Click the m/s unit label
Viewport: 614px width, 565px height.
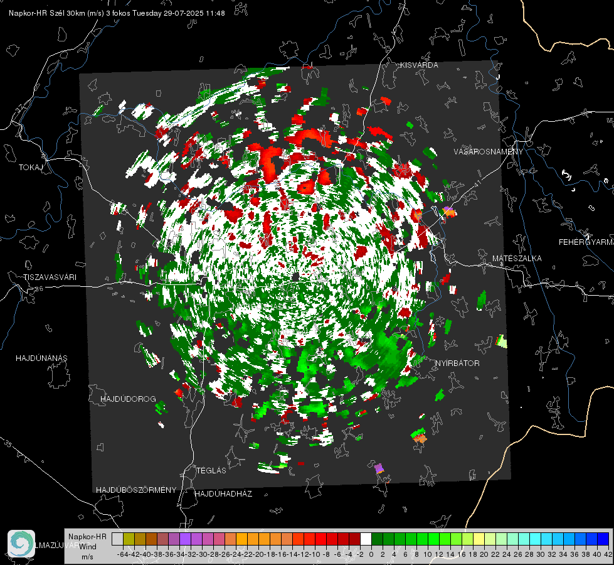[87, 557]
